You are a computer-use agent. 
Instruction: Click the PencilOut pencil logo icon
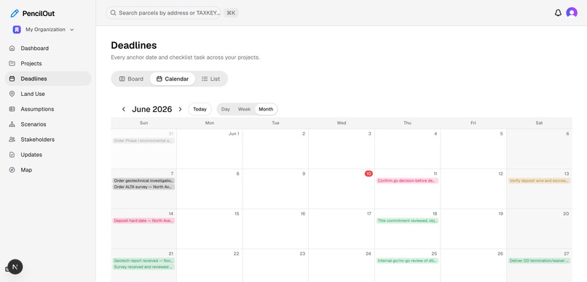point(15,14)
